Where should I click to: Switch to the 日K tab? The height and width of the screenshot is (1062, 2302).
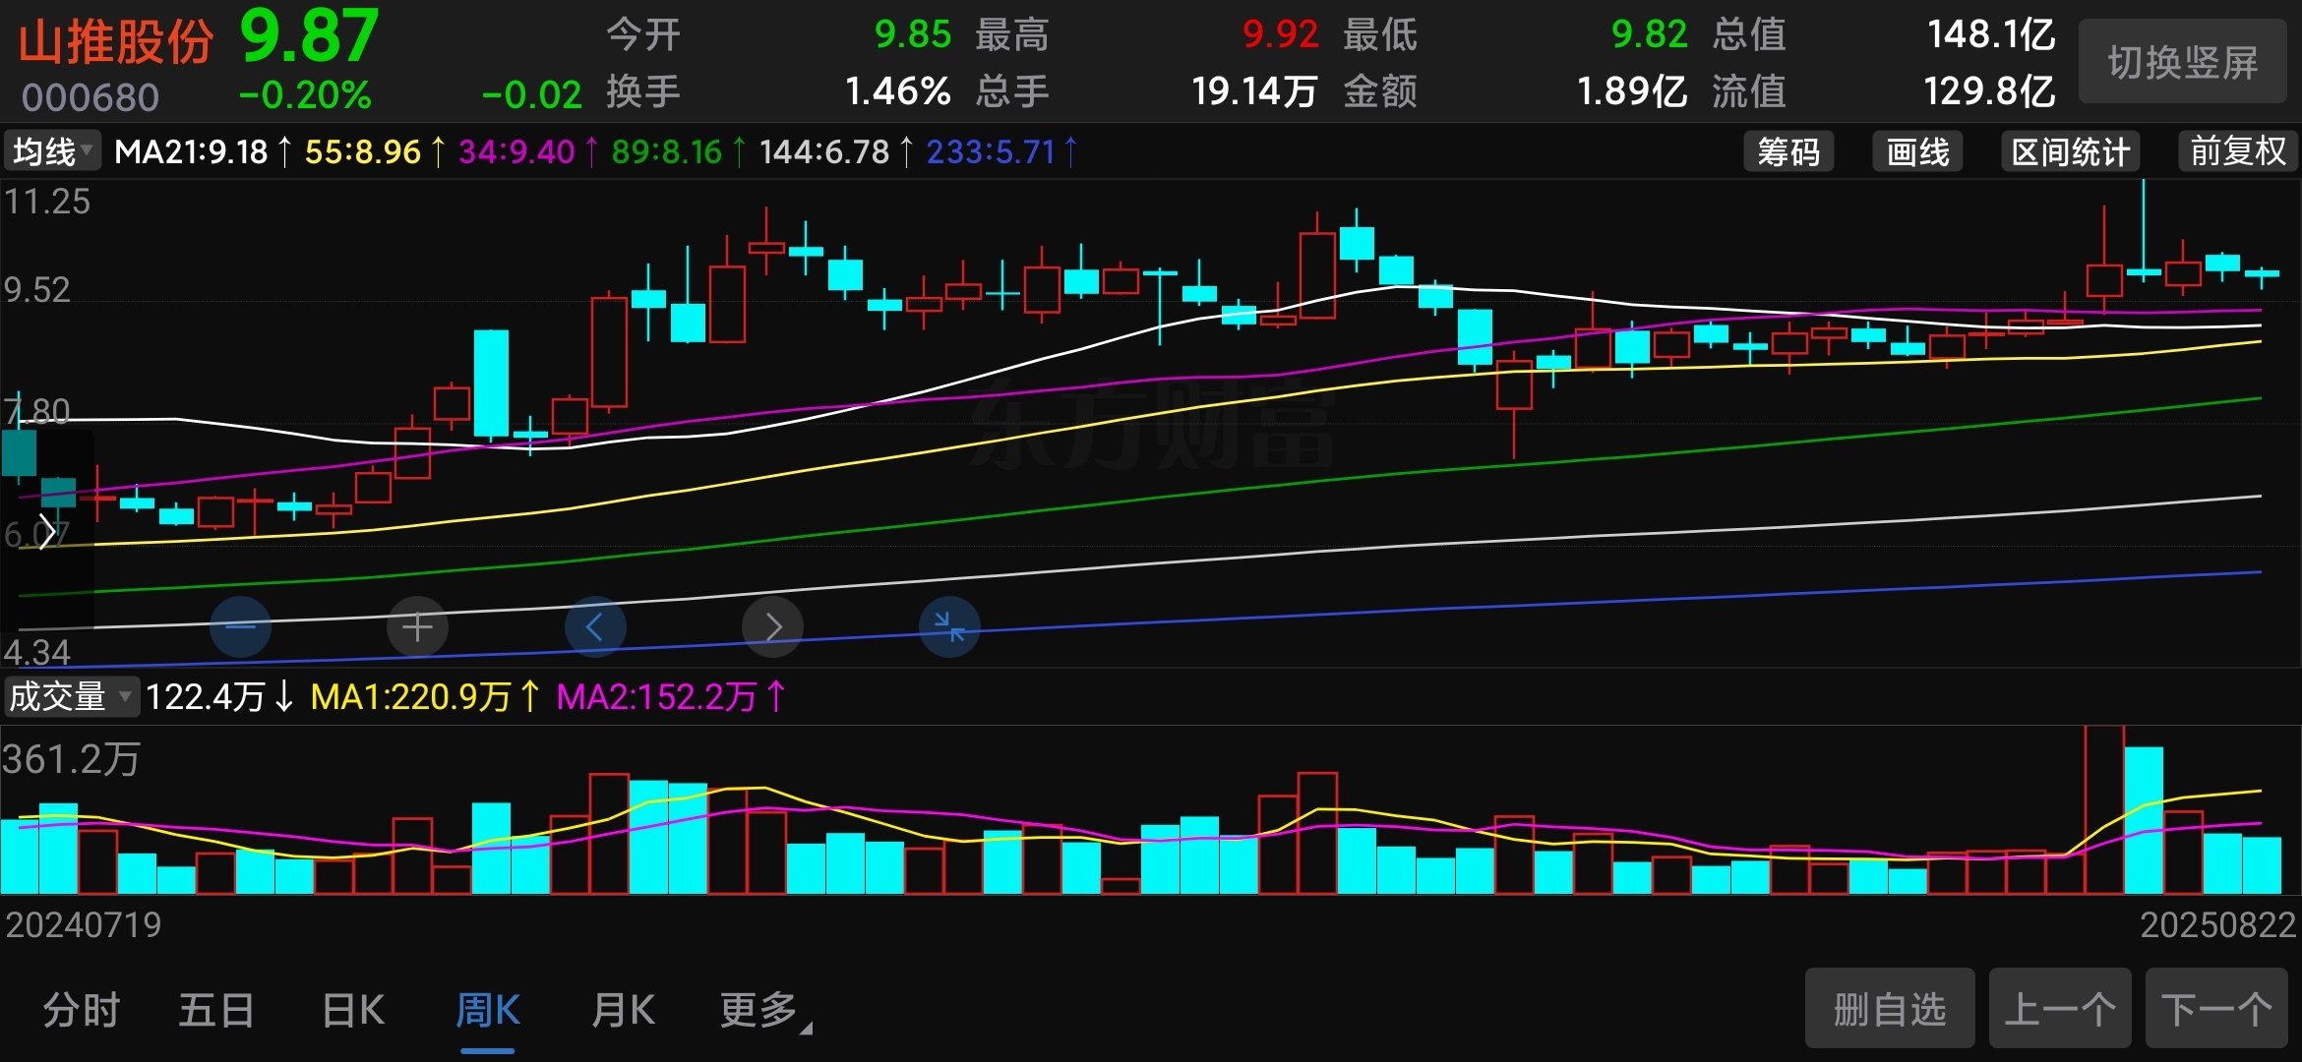(x=353, y=1010)
